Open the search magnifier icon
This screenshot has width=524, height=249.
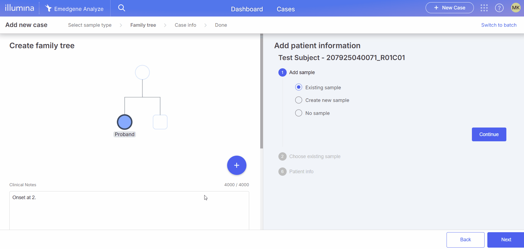(x=122, y=8)
